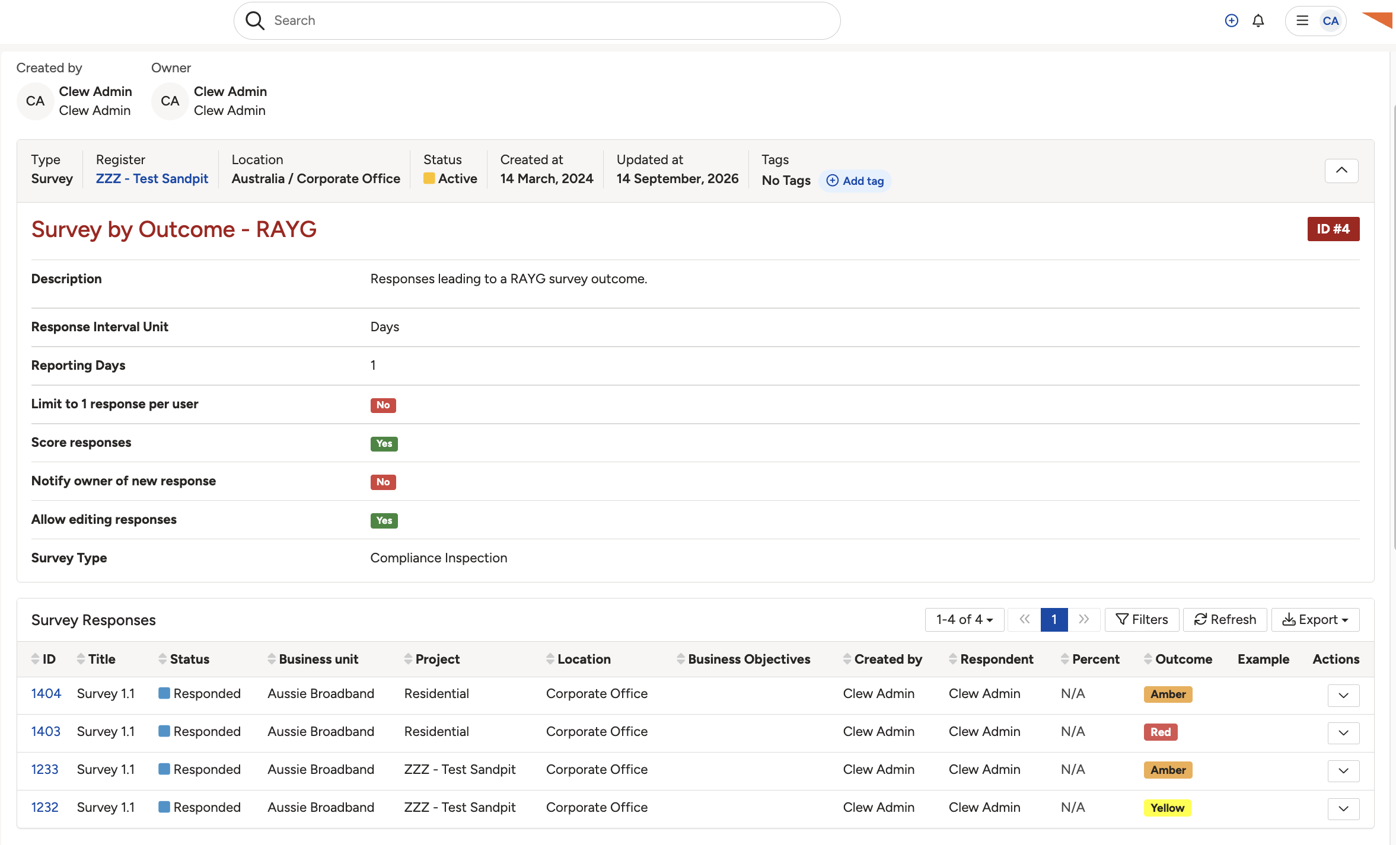The width and height of the screenshot is (1396, 845).
Task: Sort responses by Location column
Action: (x=578, y=659)
